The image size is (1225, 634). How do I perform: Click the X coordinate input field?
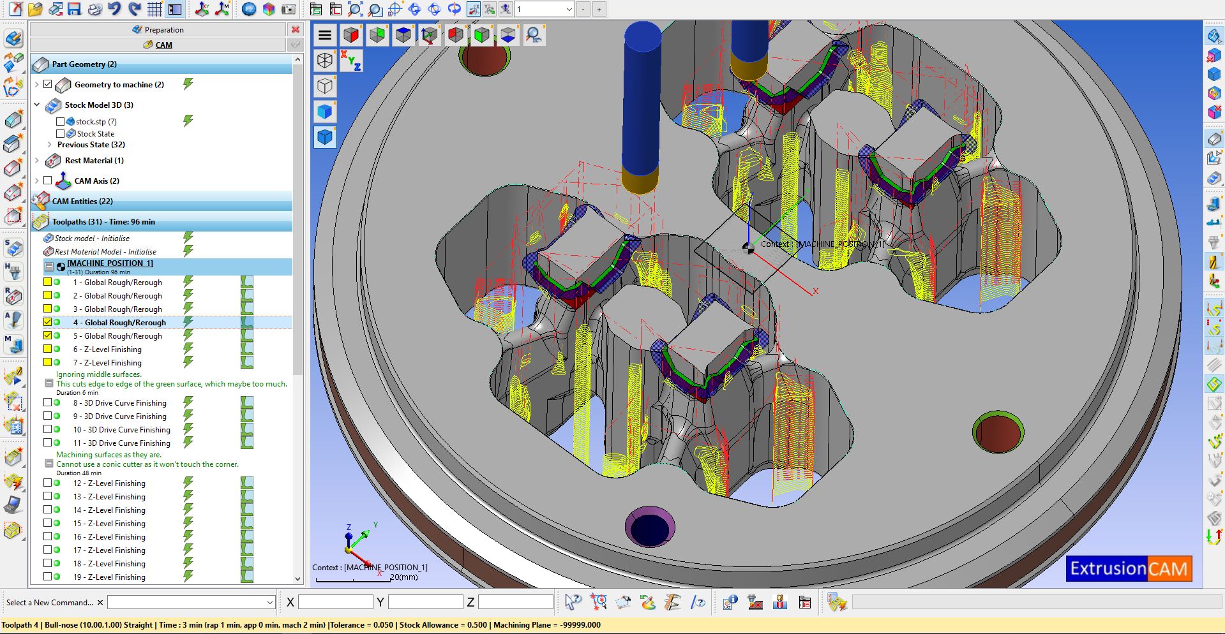pyautogui.click(x=335, y=602)
